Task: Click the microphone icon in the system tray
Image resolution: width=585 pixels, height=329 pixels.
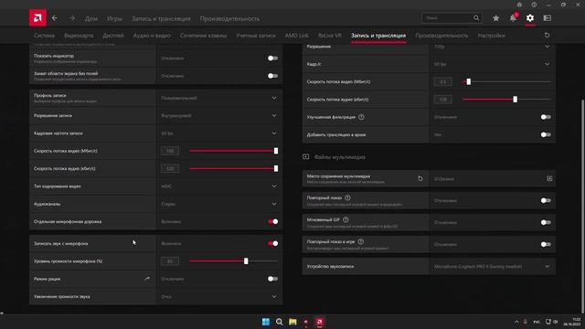Action: coord(526,322)
